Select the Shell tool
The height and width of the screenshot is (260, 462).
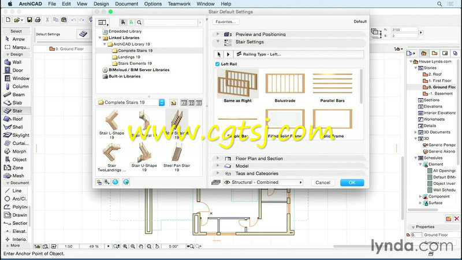[16, 127]
